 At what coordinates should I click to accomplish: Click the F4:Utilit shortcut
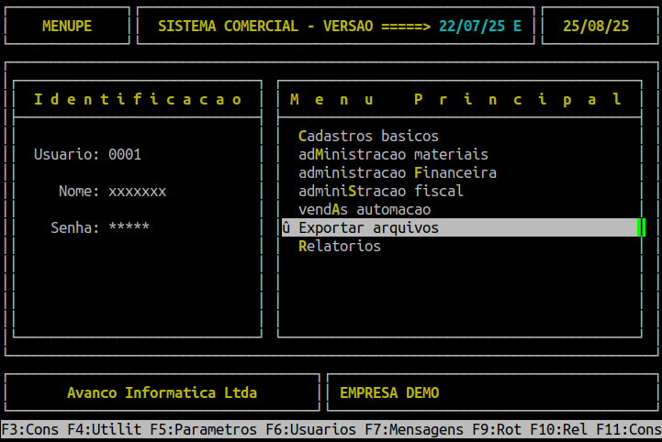105,430
